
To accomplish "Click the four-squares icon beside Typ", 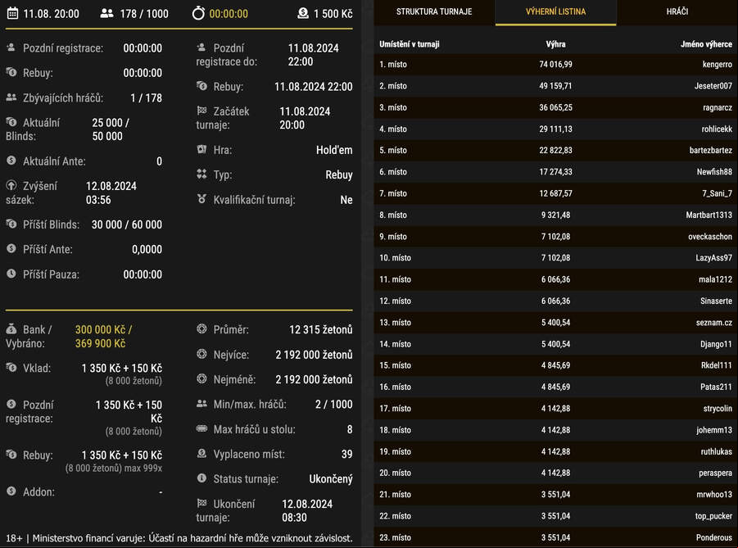I will [x=202, y=174].
